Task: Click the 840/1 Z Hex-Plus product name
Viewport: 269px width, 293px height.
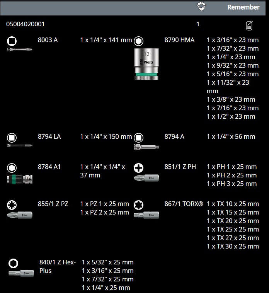Action: tap(58, 266)
